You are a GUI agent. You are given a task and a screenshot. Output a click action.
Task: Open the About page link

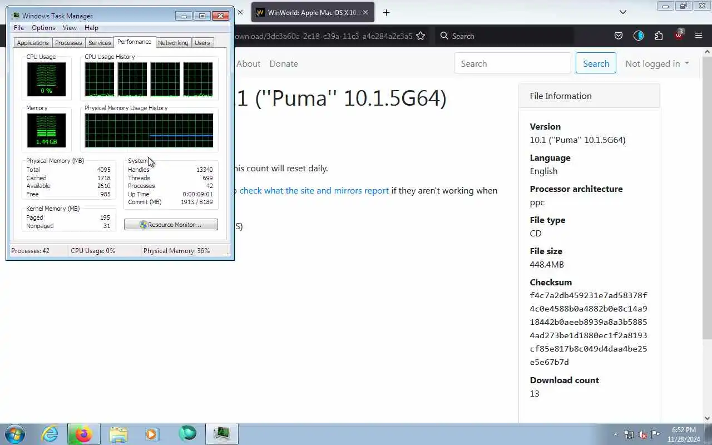(248, 63)
